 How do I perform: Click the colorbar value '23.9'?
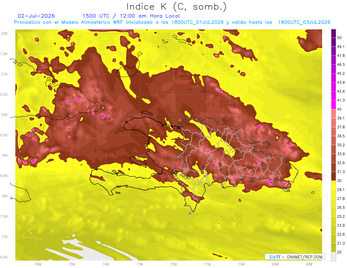pyautogui.click(x=341, y=225)
